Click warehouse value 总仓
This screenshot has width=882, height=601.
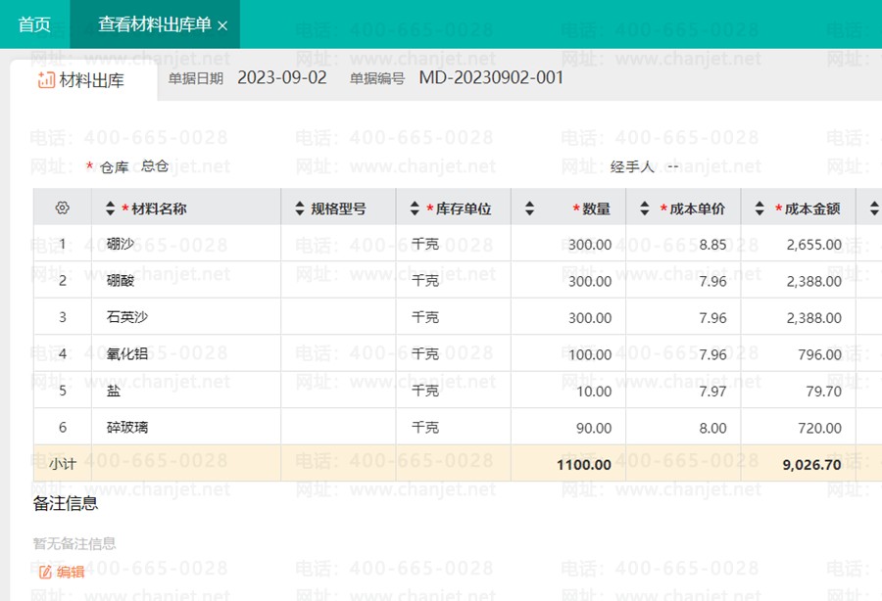pos(155,165)
